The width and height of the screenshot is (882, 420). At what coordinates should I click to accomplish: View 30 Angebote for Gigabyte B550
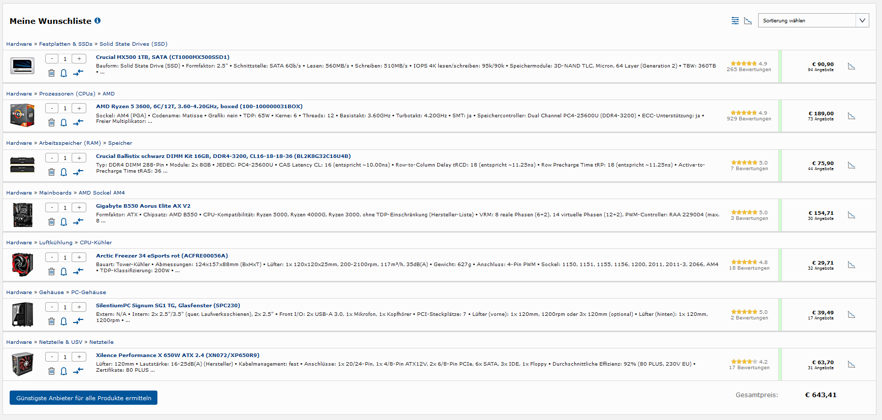pyautogui.click(x=821, y=219)
